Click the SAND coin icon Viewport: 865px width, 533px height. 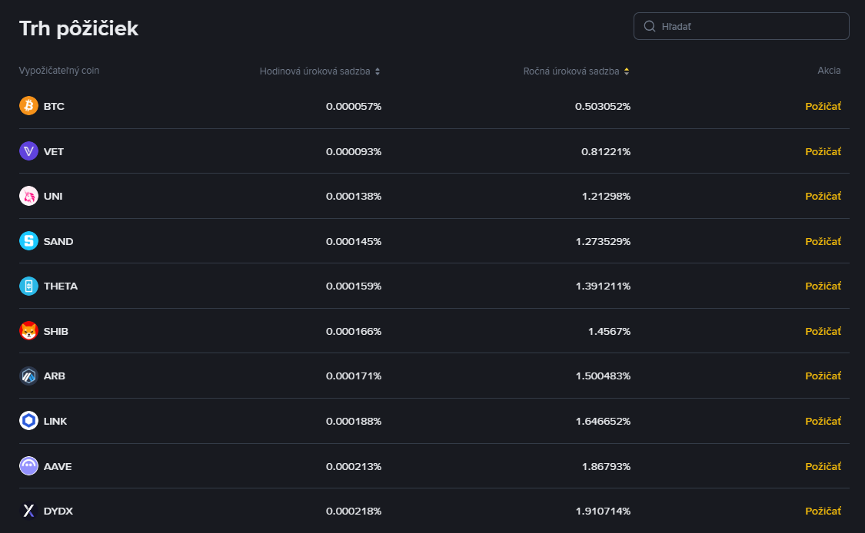coord(28,241)
